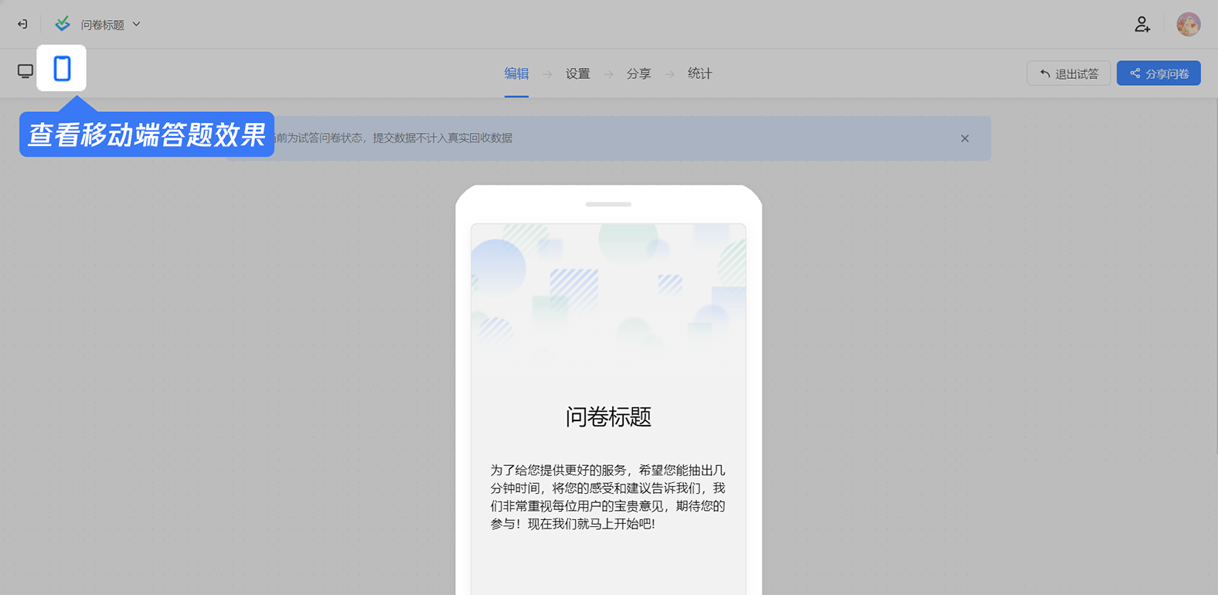This screenshot has width=1218, height=595.
Task: Click the survey header banner image
Action: click(x=608, y=291)
